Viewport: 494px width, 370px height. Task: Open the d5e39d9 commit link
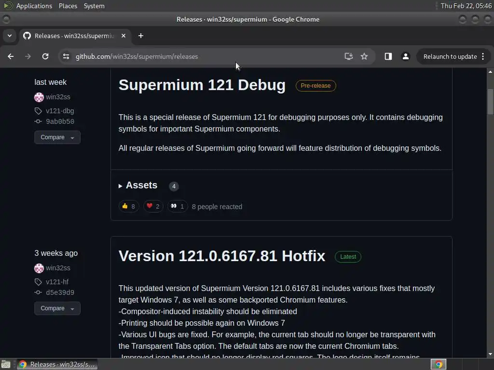click(x=60, y=292)
